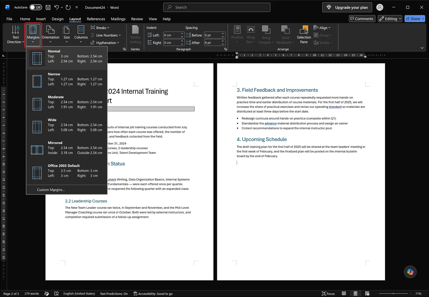Viewport: 429px width, 297px height.
Task: Open the Comments pane
Action: coord(362,19)
